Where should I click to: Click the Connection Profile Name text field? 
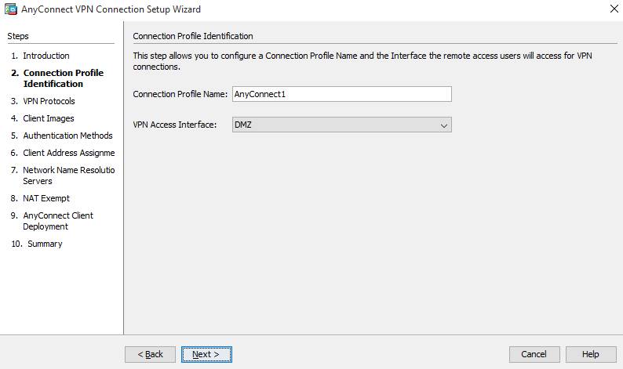[341, 94]
